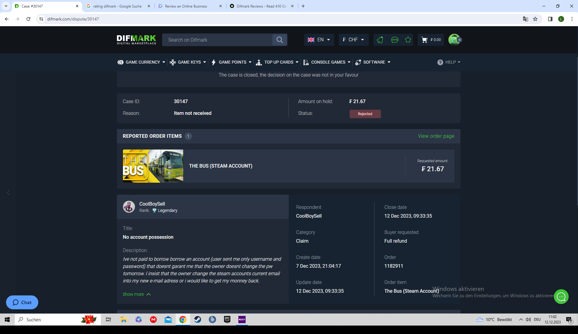578x334 pixels.
Task: Go back with the browser back arrow
Action: [x=7, y=19]
